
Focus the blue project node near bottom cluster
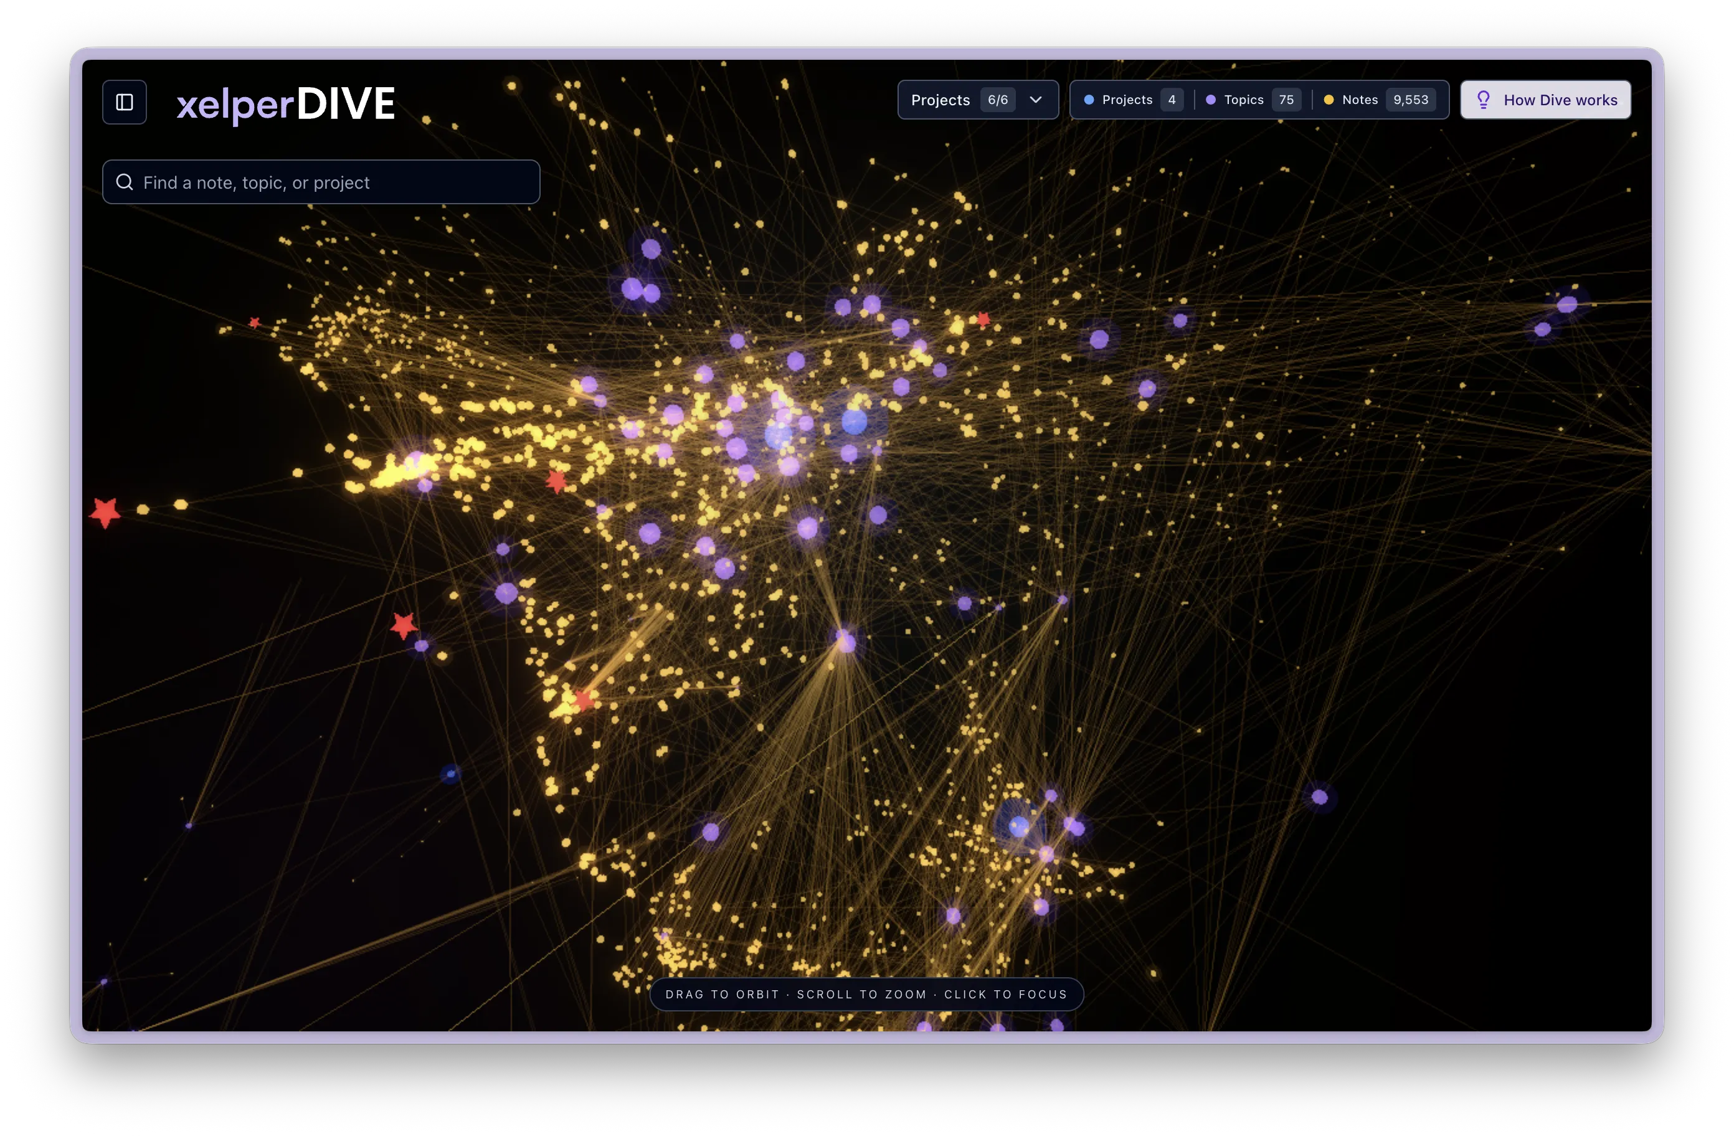[1018, 826]
